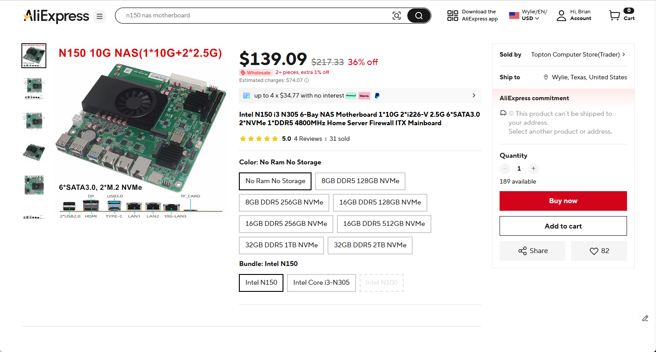Select 8GB DDR5 128GB NVMe option
The width and height of the screenshot is (656, 352).
pyautogui.click(x=360, y=181)
